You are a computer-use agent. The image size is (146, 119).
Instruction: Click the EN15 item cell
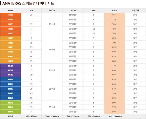click(10, 84)
